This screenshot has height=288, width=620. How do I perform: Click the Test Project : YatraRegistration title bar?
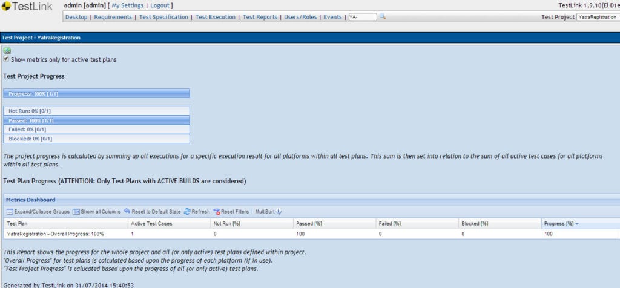coord(310,38)
